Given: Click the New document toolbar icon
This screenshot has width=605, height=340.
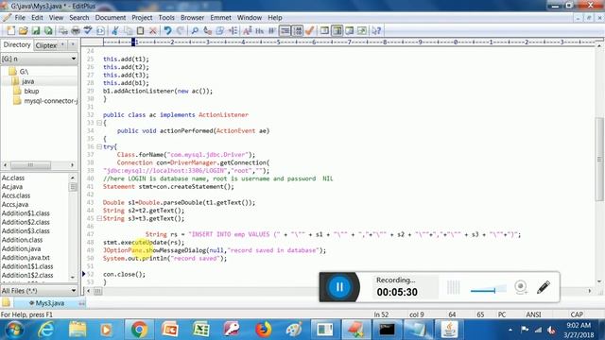Looking at the screenshot, I should coord(10,30).
